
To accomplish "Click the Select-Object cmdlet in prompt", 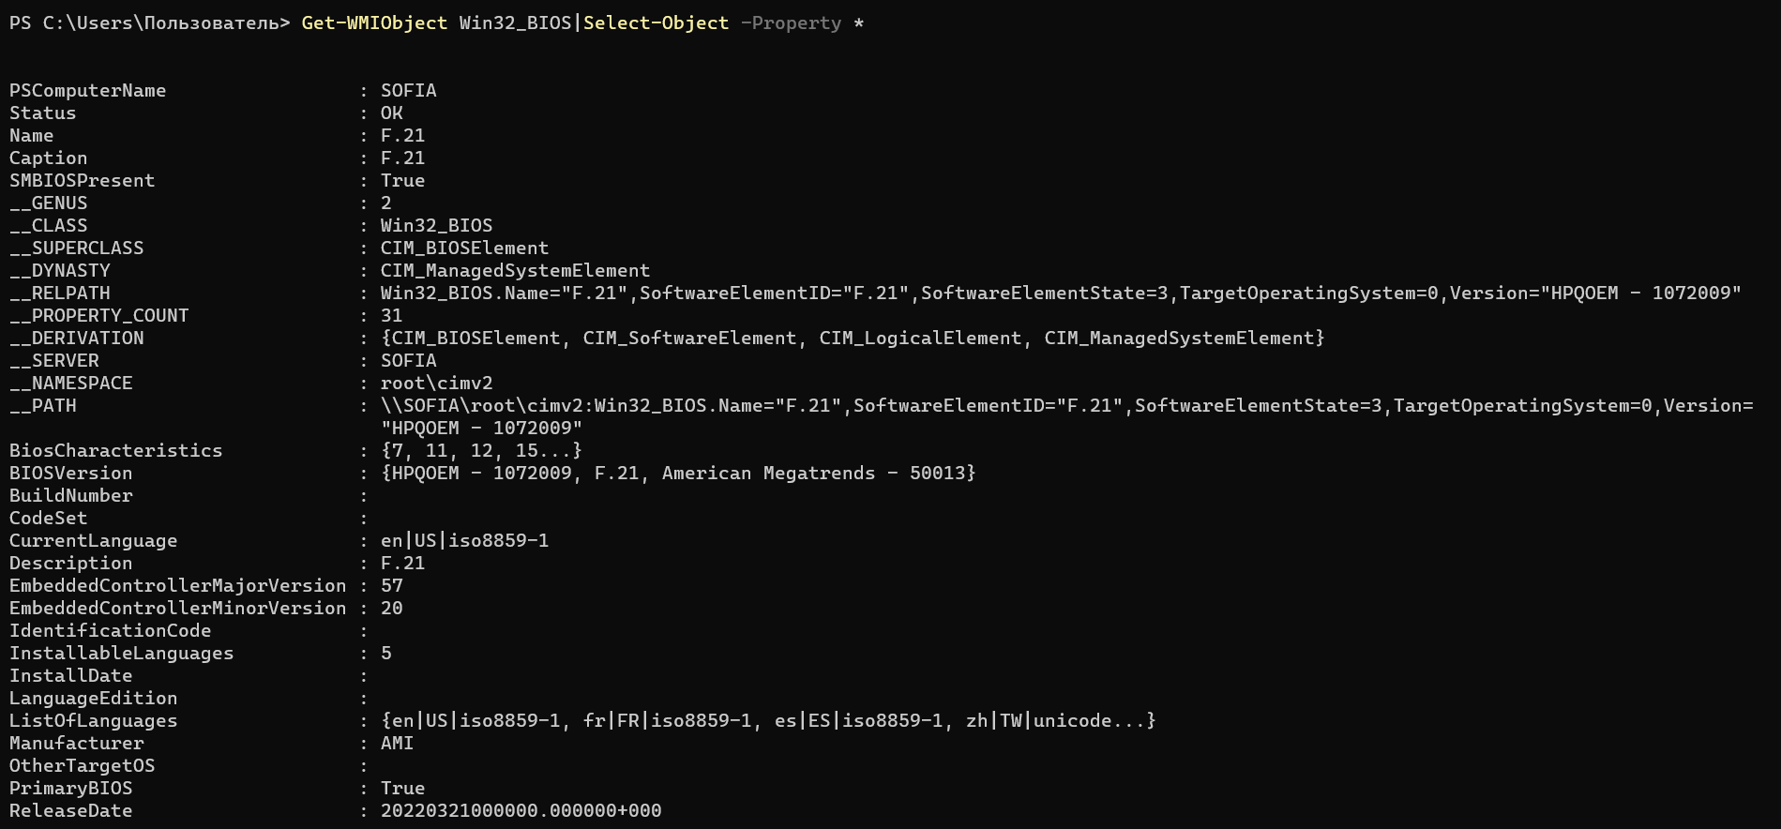I will tap(656, 23).
